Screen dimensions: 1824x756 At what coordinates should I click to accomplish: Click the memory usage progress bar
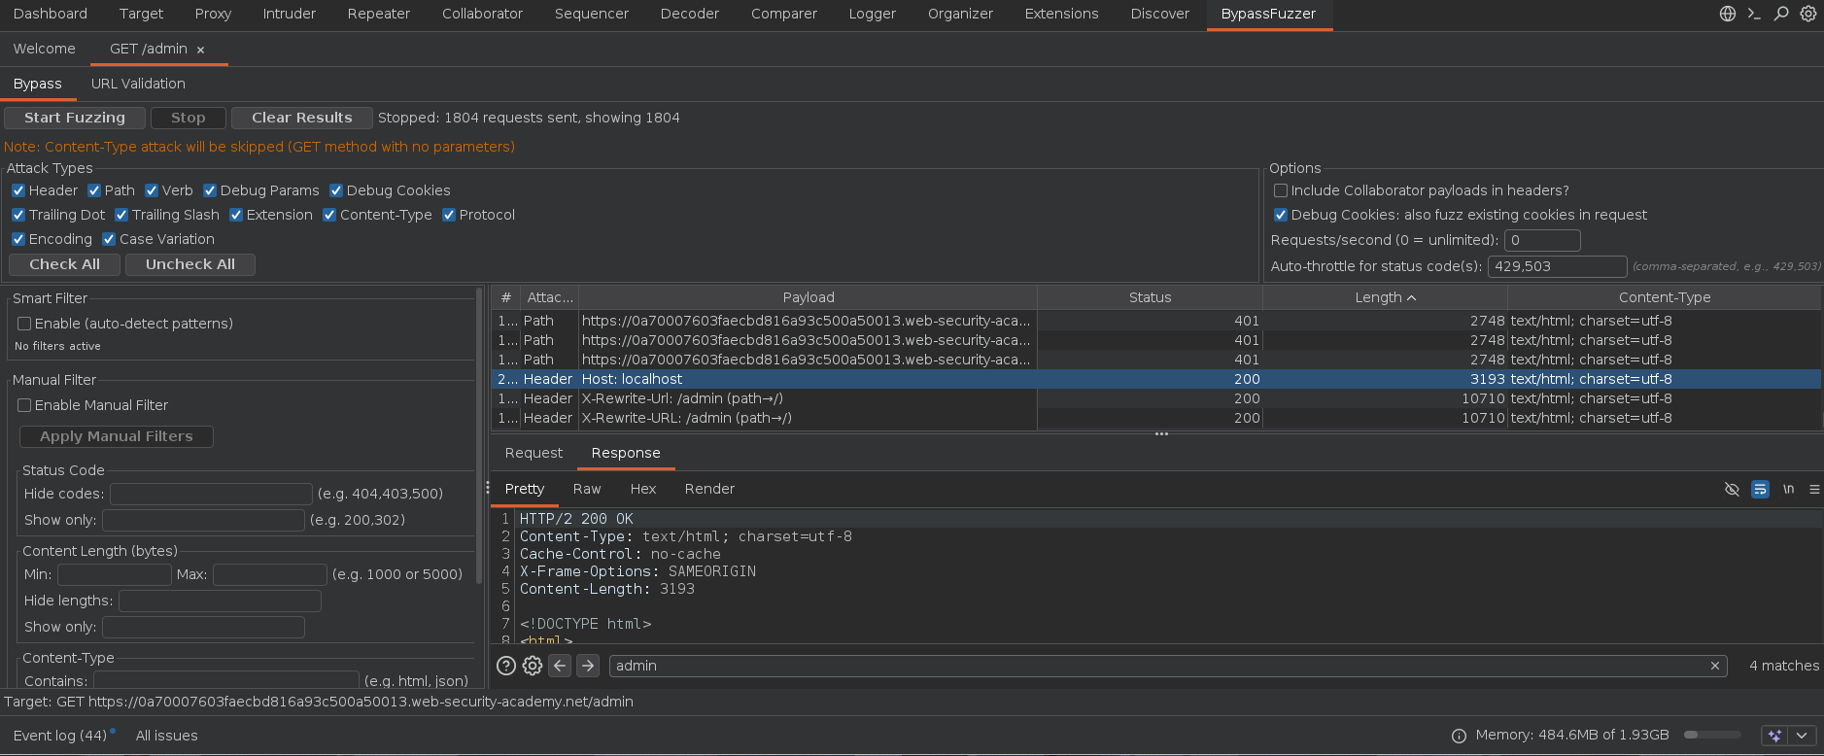[x=1711, y=736]
